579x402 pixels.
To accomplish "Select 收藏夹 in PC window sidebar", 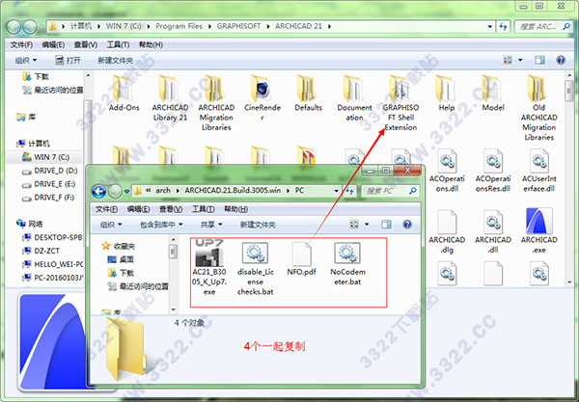I will click(x=119, y=246).
